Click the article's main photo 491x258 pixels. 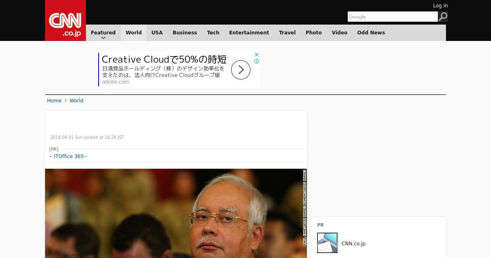[x=176, y=213]
